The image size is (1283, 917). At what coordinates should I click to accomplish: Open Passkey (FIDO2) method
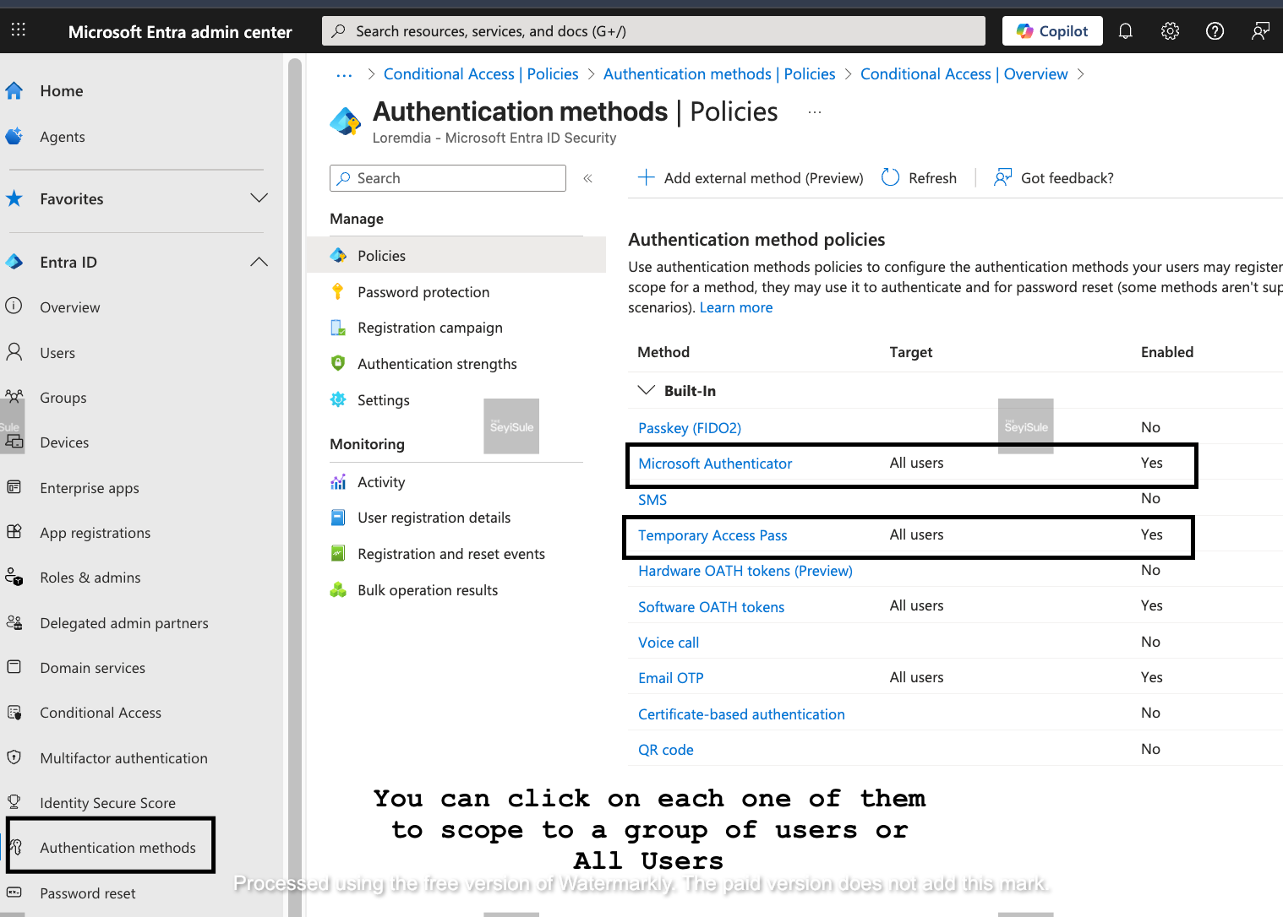[690, 428]
